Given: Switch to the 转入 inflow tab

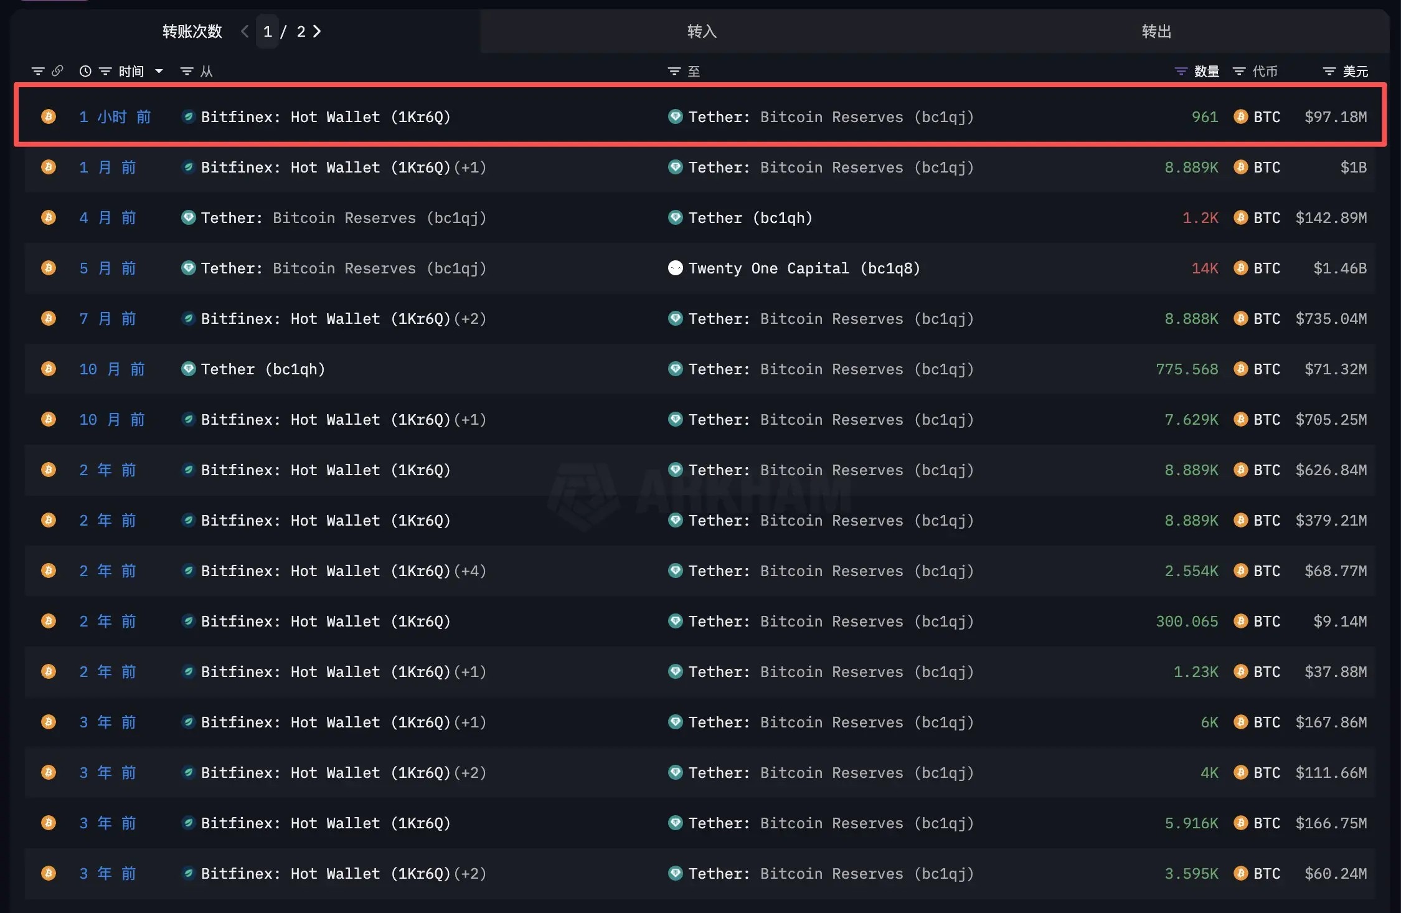Looking at the screenshot, I should click(702, 31).
